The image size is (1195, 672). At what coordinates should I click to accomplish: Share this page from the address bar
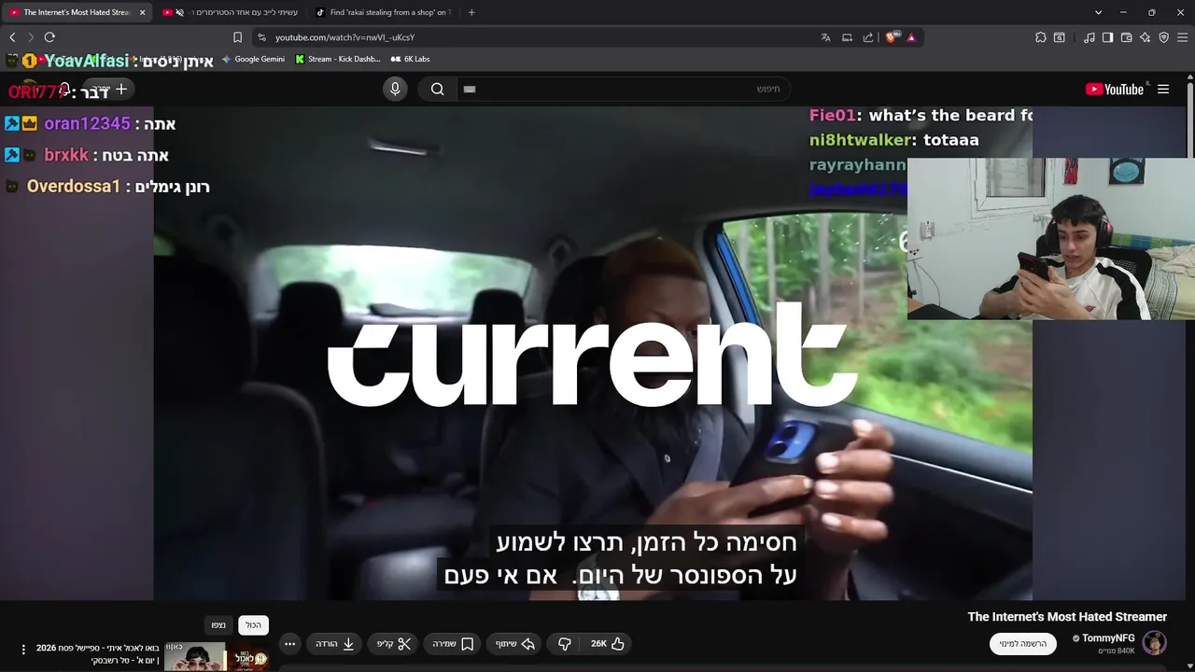coord(868,37)
